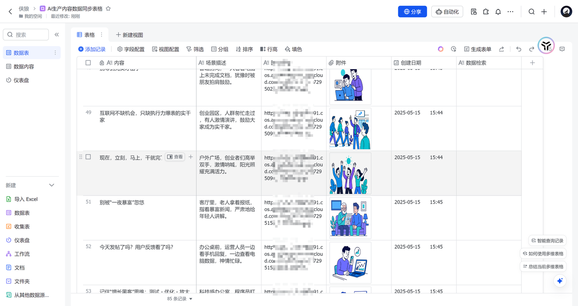
Task: Click the plus icon in the top header
Action: (x=544, y=12)
